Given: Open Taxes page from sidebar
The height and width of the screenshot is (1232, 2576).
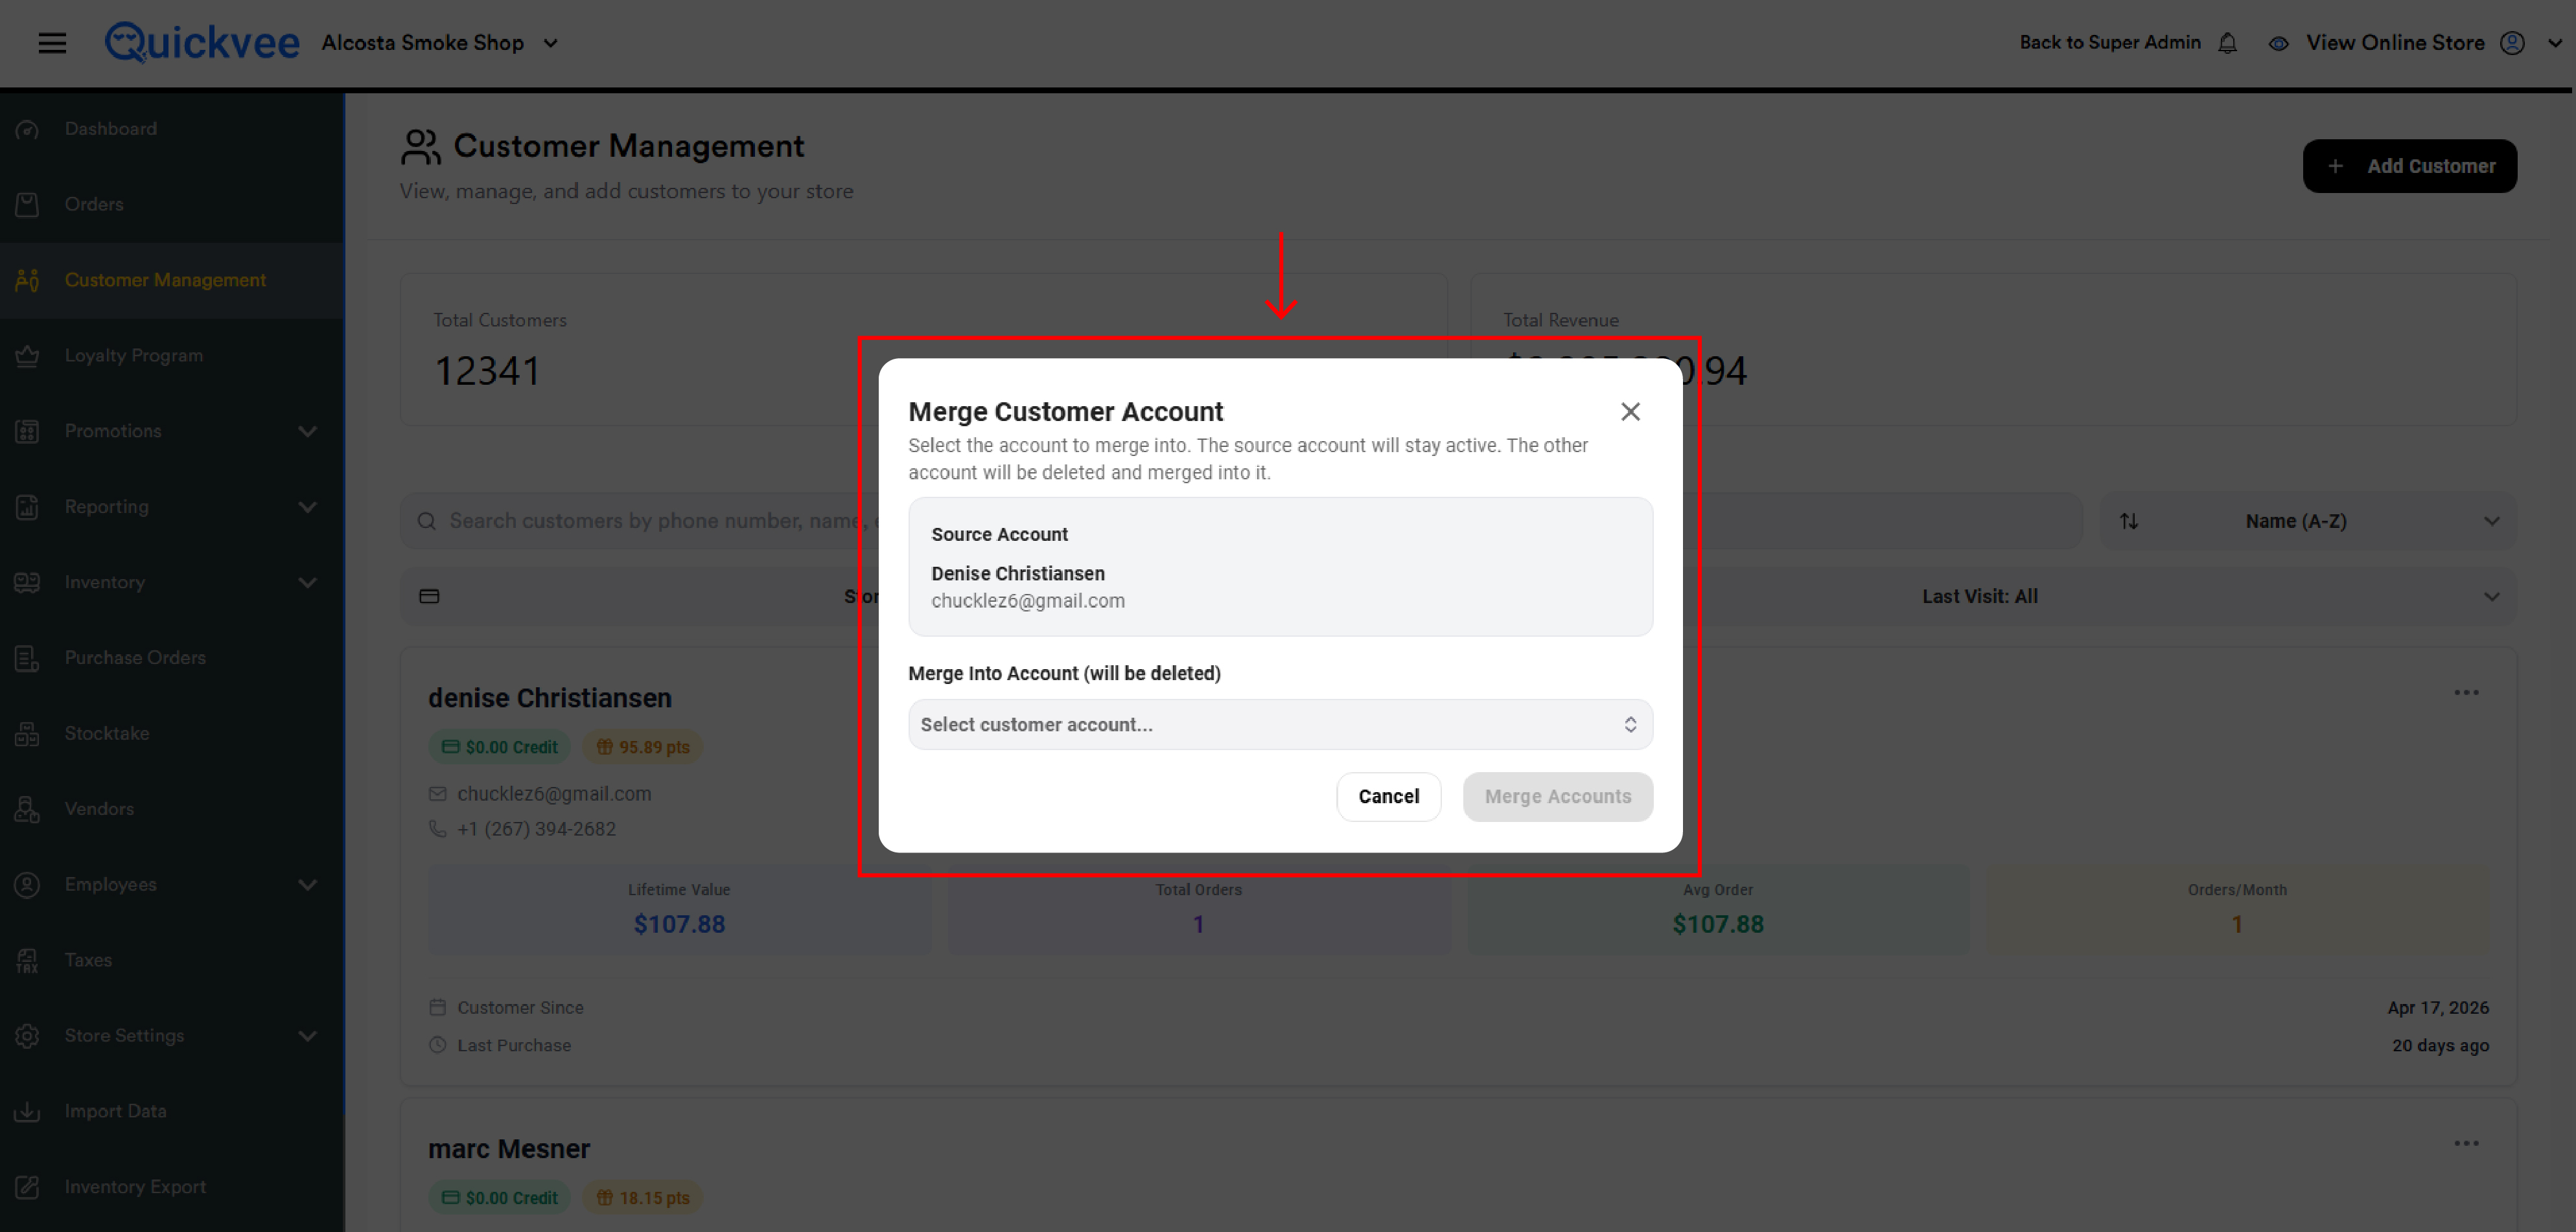Looking at the screenshot, I should (88, 960).
